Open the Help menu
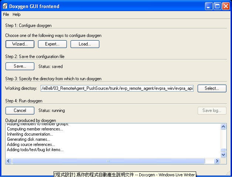232x177 pixels. click(x=16, y=14)
